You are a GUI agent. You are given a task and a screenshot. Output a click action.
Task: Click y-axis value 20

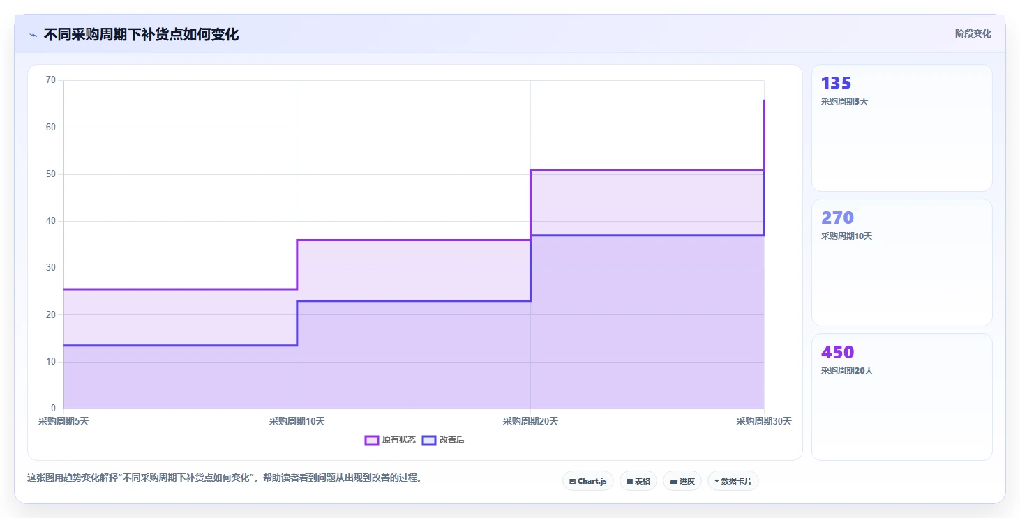pyautogui.click(x=50, y=314)
